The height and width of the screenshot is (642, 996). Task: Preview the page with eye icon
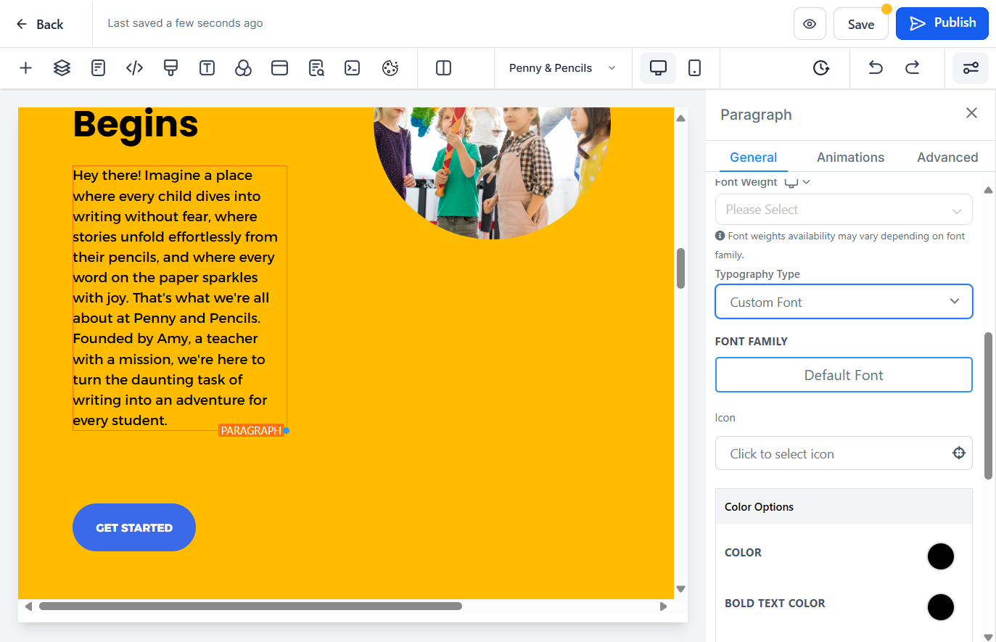pos(810,24)
